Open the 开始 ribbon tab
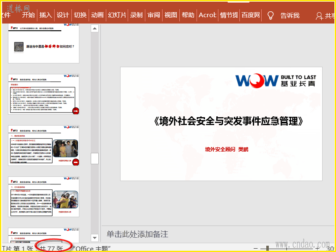The width and height of the screenshot is (336, 252). pos(29,15)
